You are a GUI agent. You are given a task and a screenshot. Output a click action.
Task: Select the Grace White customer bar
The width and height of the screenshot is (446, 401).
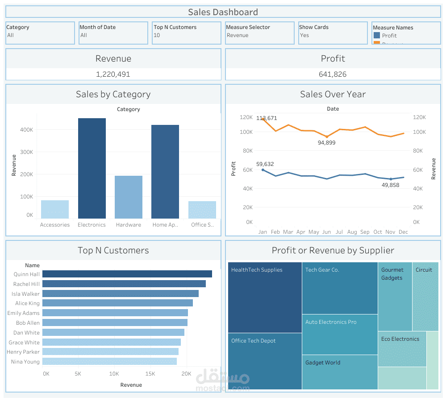[x=112, y=342]
